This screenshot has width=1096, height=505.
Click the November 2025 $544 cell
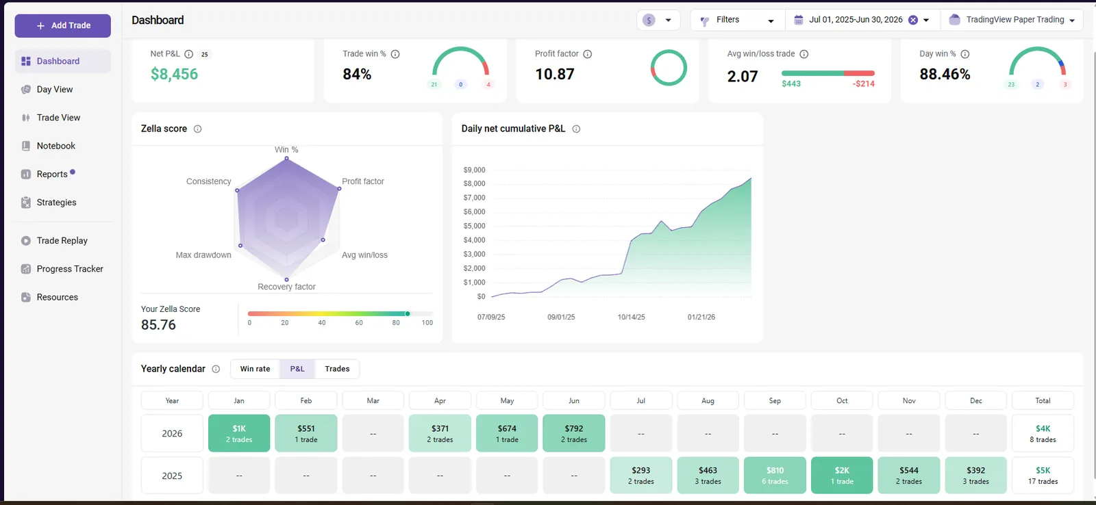click(x=909, y=476)
